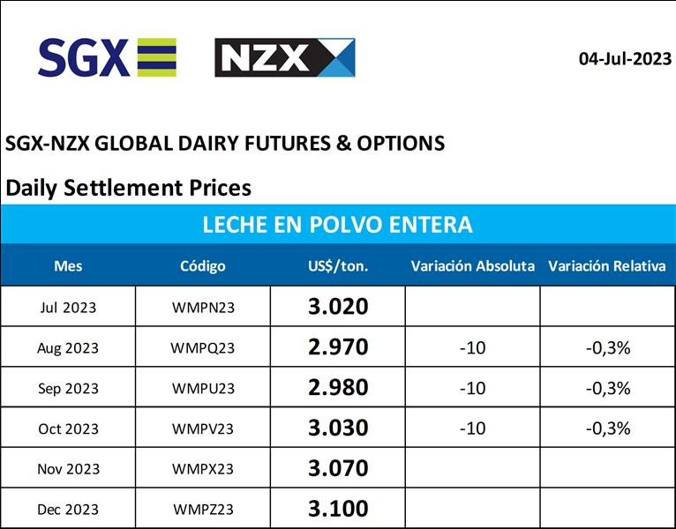The width and height of the screenshot is (676, 529).
Task: Click the Jul 2023 month cell
Action: pos(68,307)
